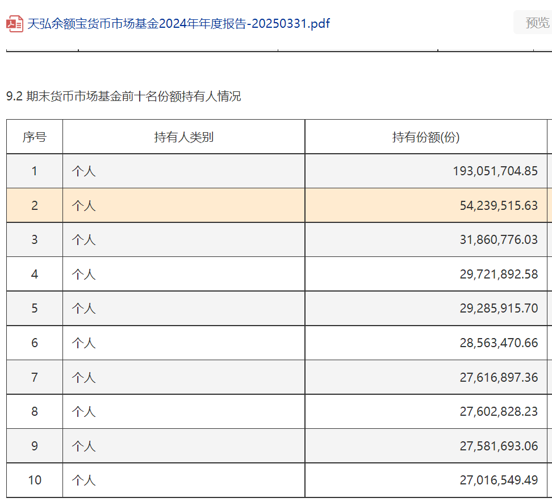
Task: Click 个人 in row 7
Action: (84, 377)
